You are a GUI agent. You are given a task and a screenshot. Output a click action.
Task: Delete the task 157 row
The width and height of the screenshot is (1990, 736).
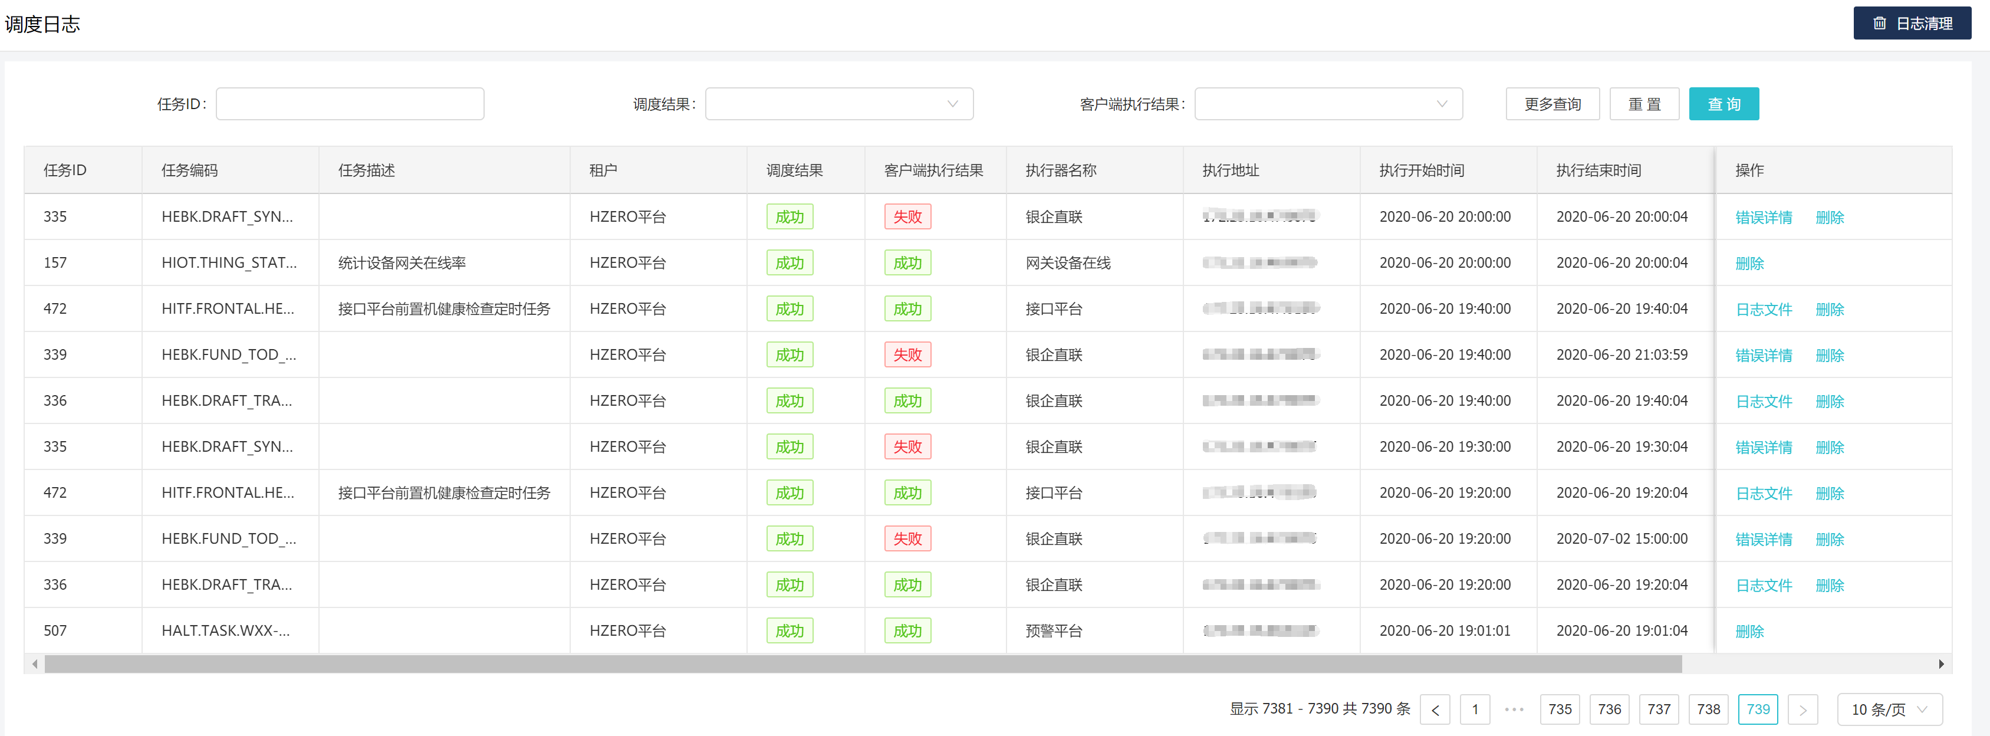tap(1749, 264)
